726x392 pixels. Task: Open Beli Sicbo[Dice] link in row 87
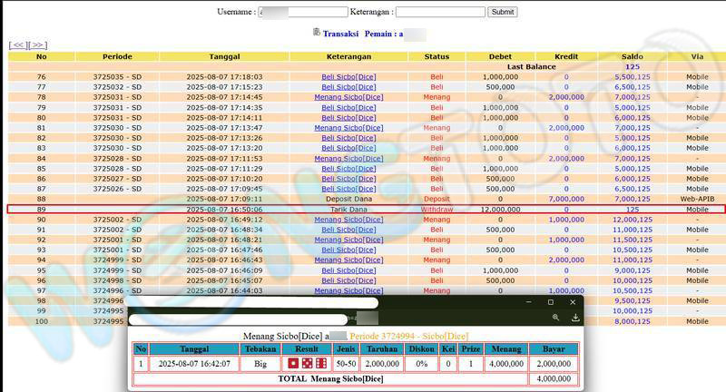(348, 189)
